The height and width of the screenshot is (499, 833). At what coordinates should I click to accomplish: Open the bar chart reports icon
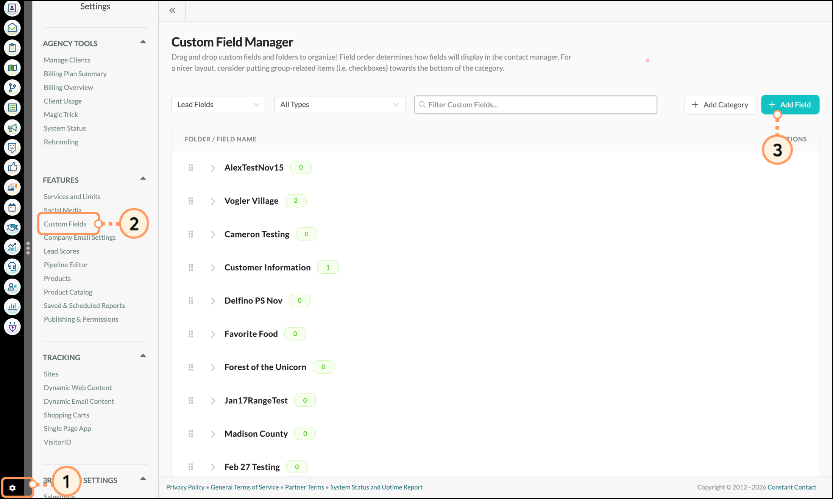[12, 307]
